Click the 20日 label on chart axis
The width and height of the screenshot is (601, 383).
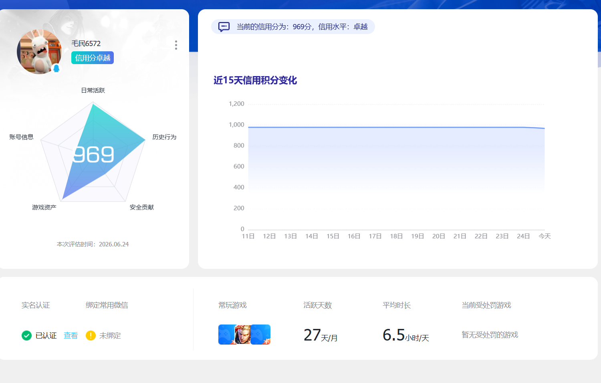click(x=439, y=236)
